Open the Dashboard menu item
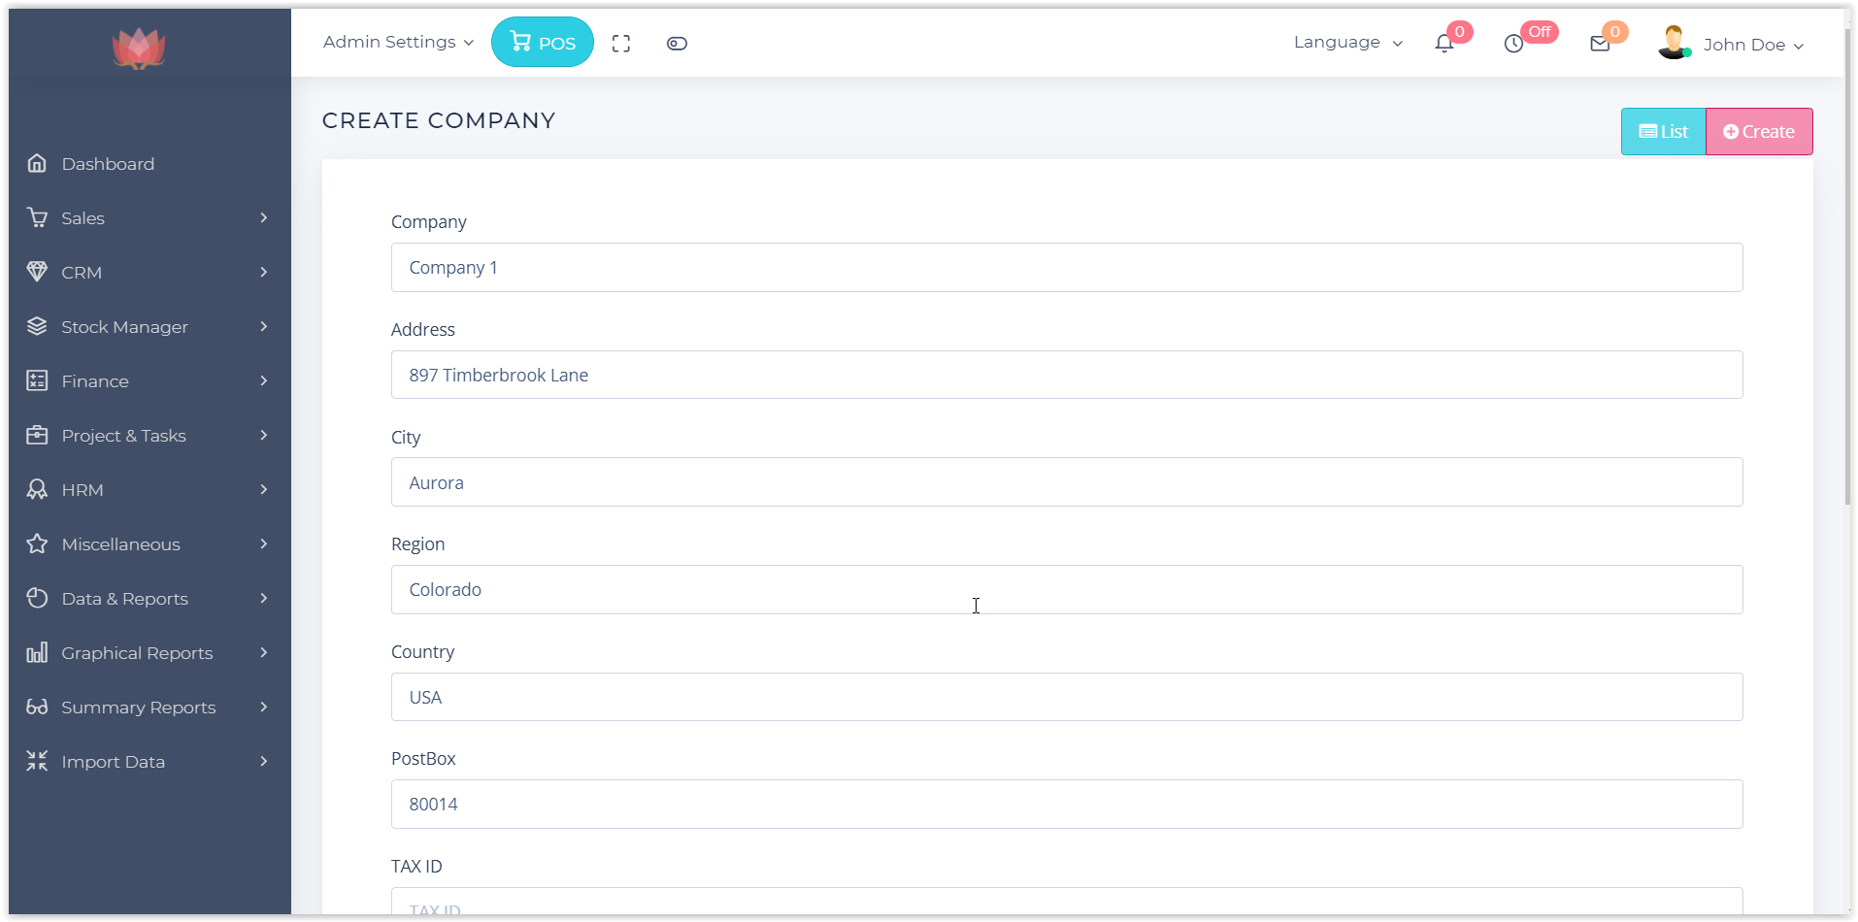 149,163
